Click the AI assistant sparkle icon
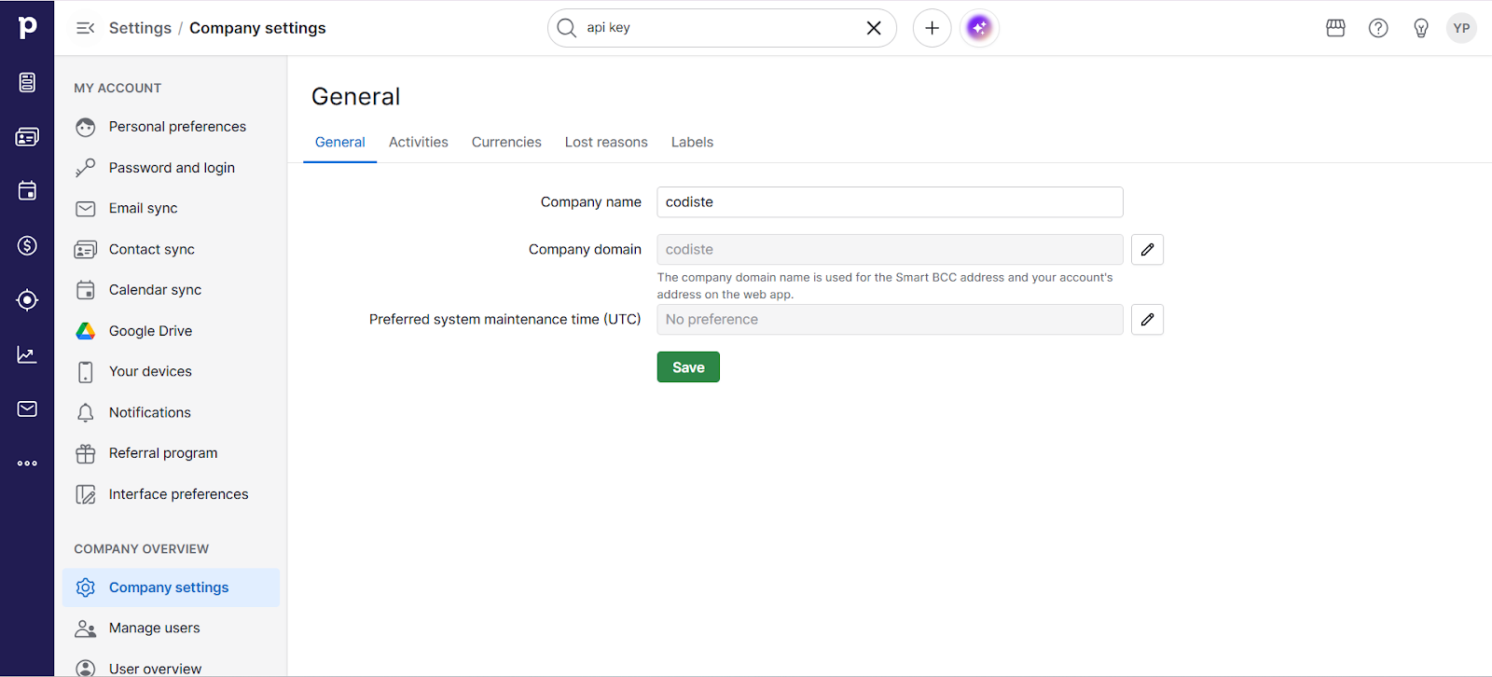Image resolution: width=1492 pixels, height=677 pixels. [979, 28]
